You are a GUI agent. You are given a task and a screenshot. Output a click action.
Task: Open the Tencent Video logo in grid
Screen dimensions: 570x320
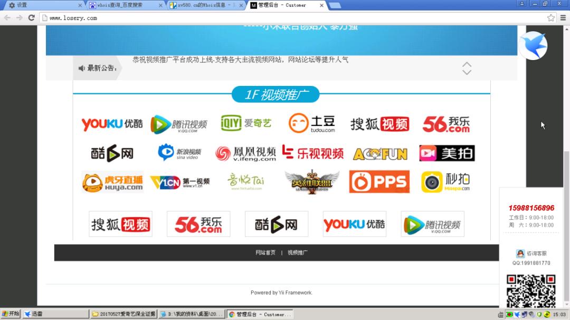pos(179,124)
